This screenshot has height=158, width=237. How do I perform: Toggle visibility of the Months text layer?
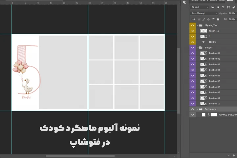tap(193, 42)
